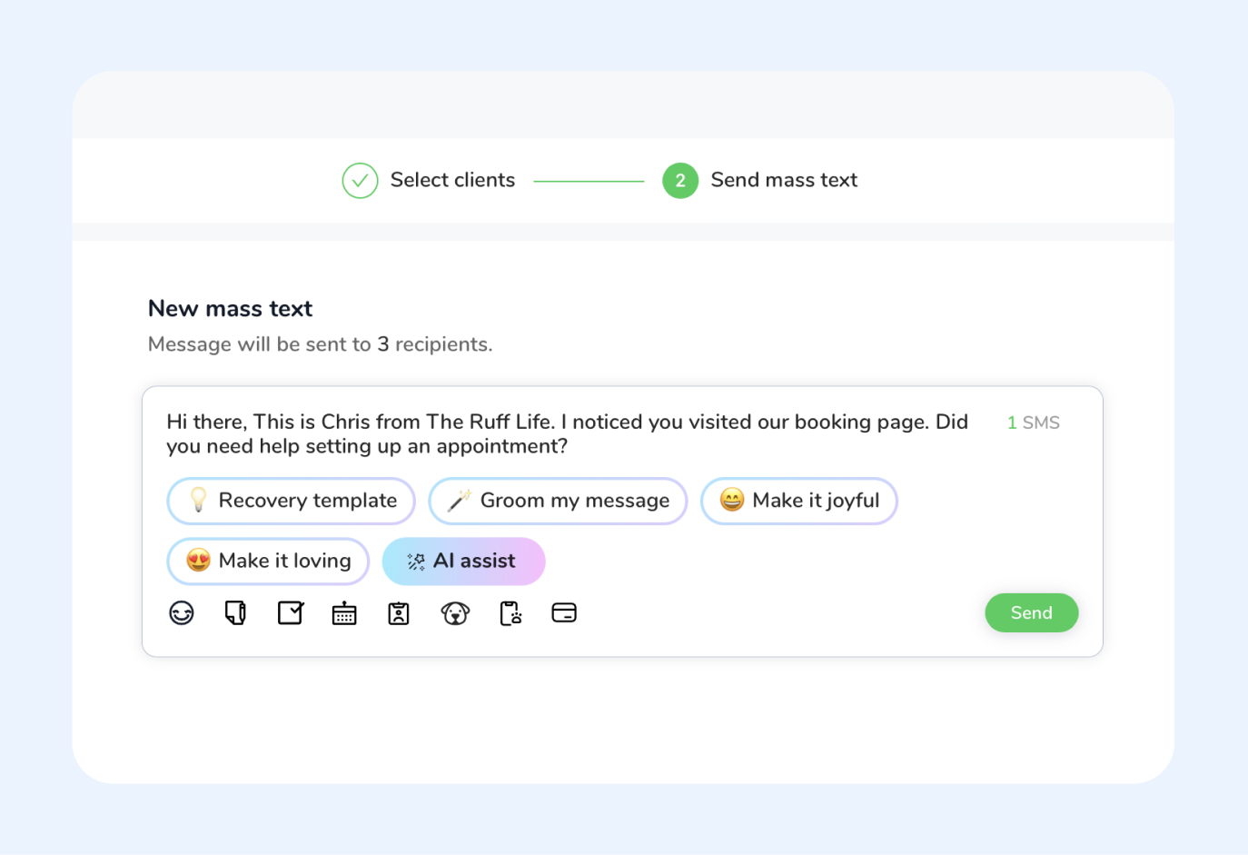Send the mass text message
Screen dimensions: 1248x855
[1031, 612]
